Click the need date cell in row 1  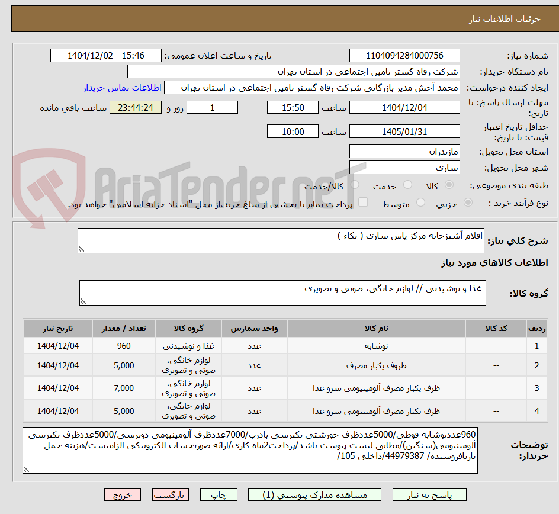pyautogui.click(x=58, y=346)
